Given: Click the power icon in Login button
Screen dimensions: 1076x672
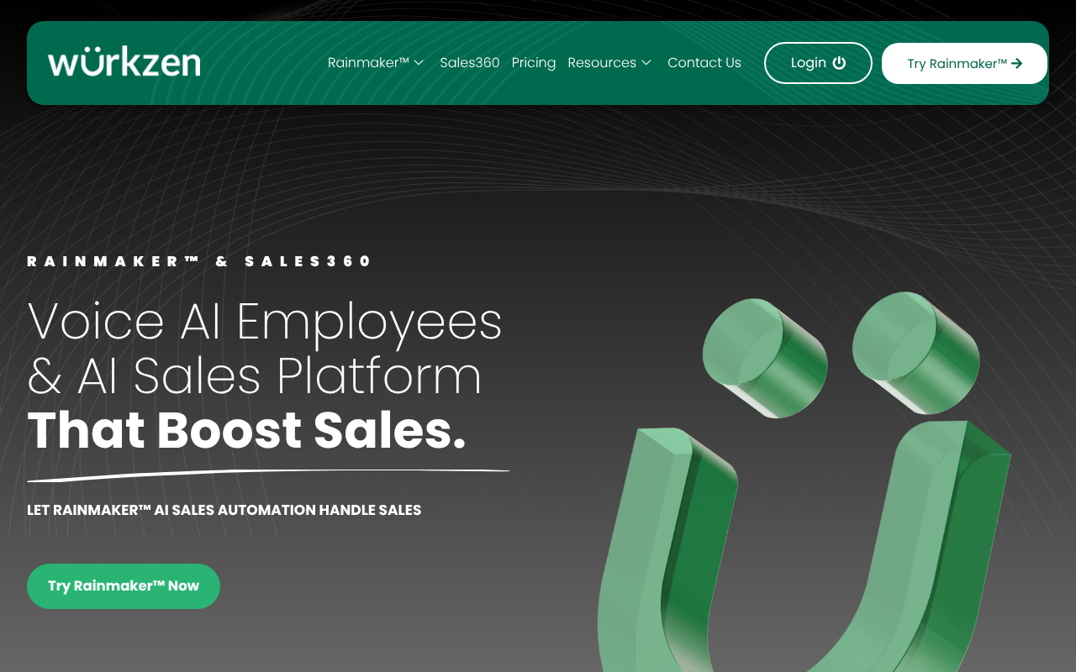Looking at the screenshot, I should tap(839, 63).
